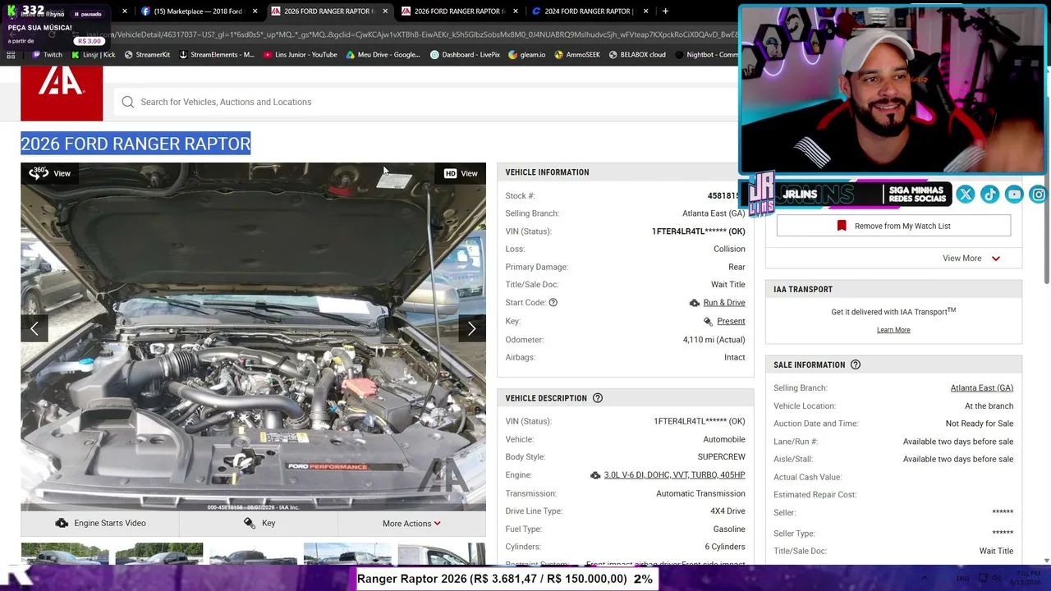
Task: Click the key icon beside Present
Action: coord(708,322)
